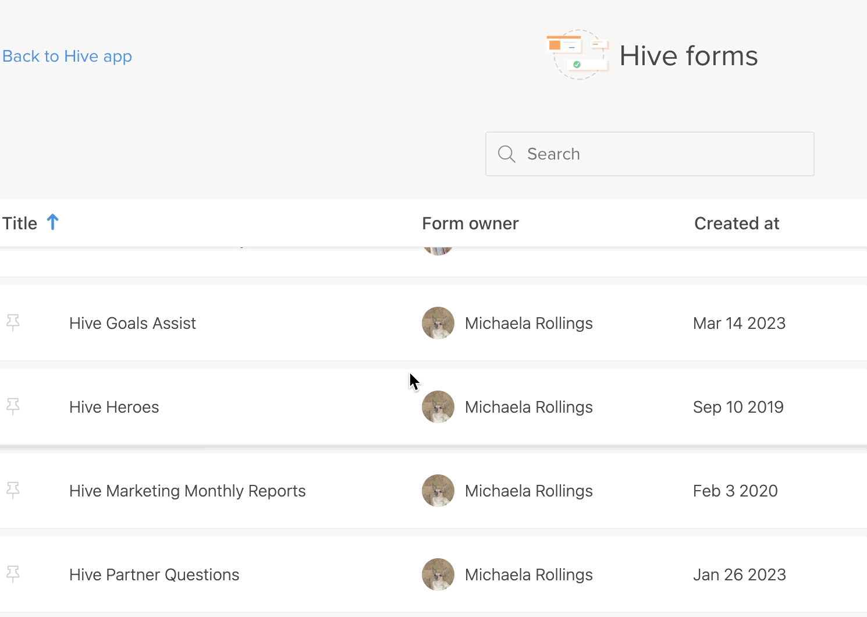Image resolution: width=867 pixels, height=617 pixels.
Task: Click the Back to Hive app link
Action: (67, 56)
